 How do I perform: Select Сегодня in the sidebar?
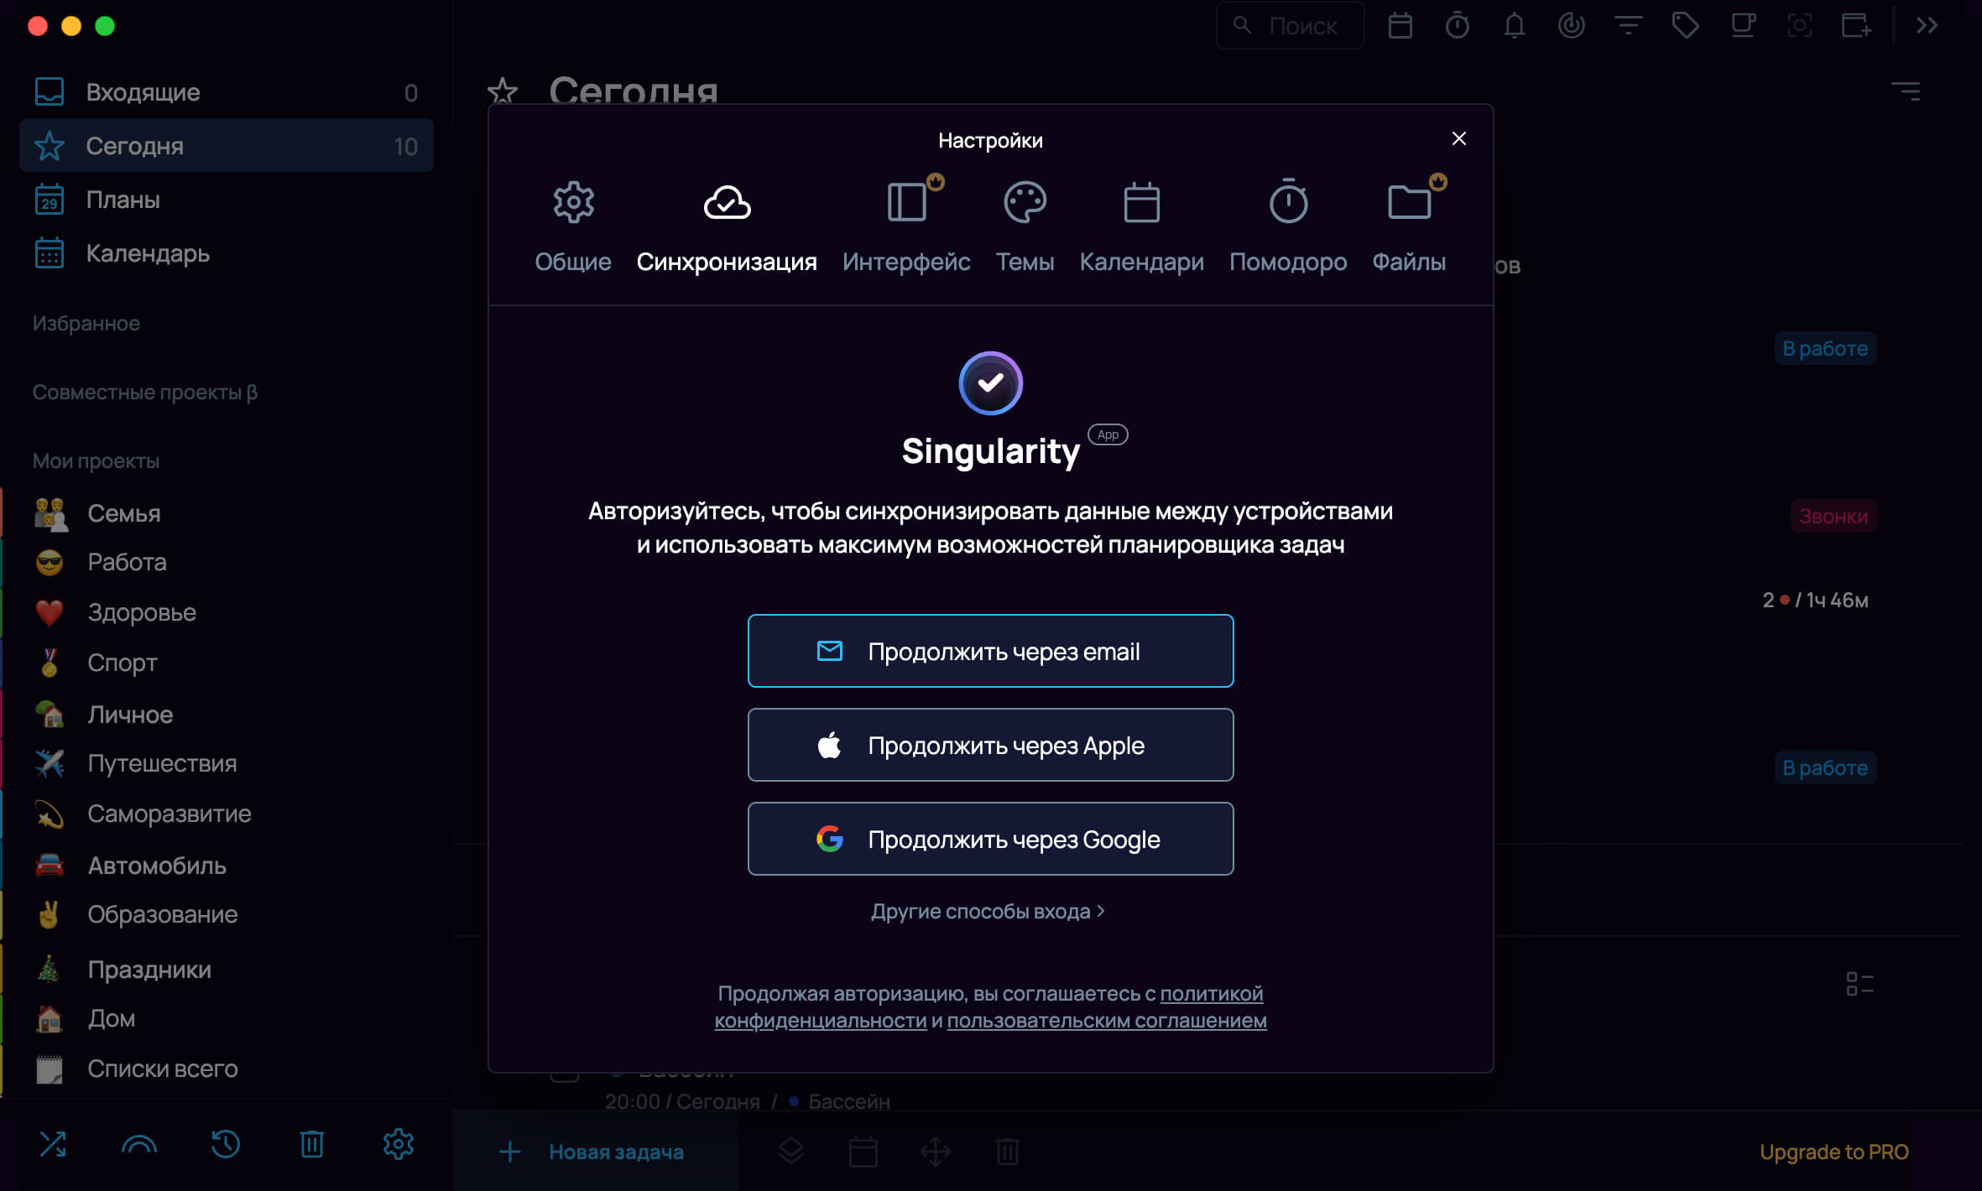[227, 146]
